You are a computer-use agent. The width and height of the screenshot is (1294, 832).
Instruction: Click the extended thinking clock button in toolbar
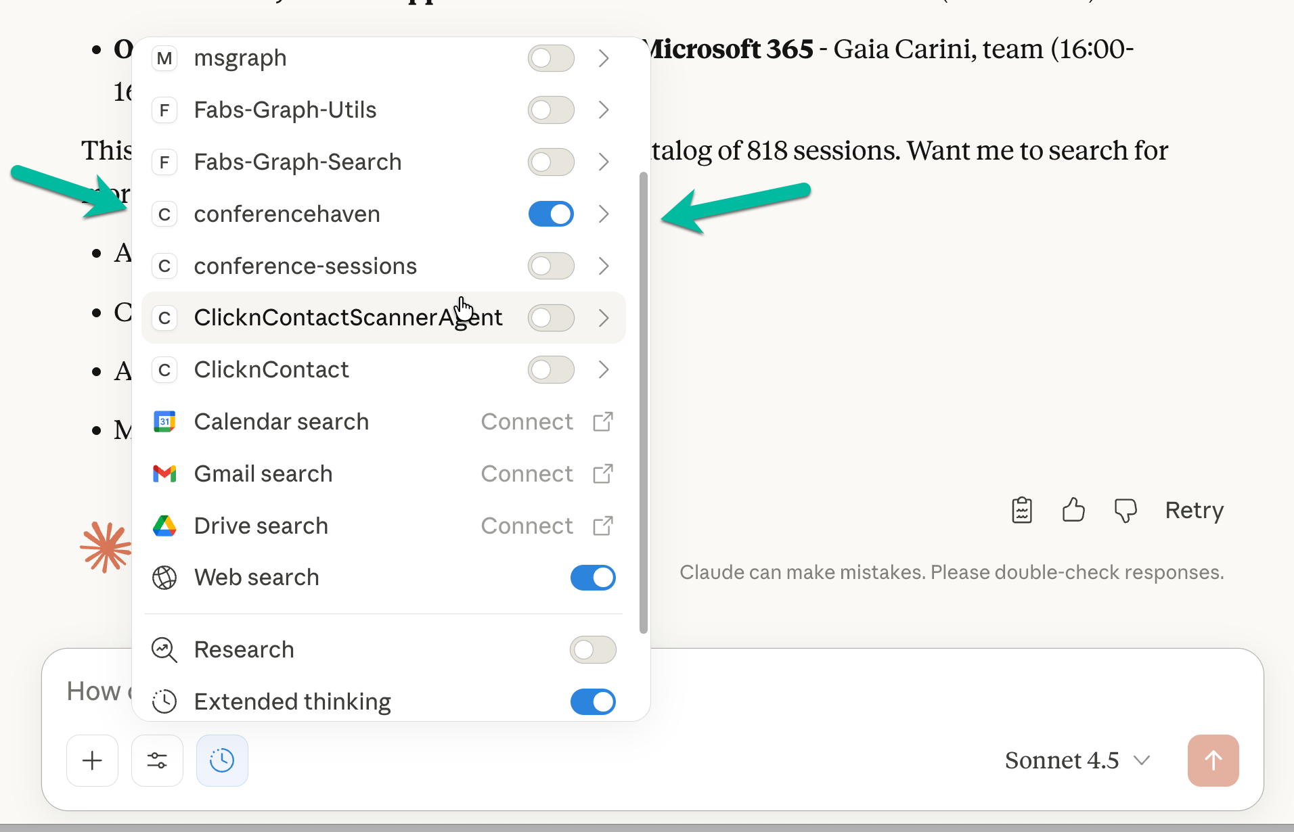[222, 760]
